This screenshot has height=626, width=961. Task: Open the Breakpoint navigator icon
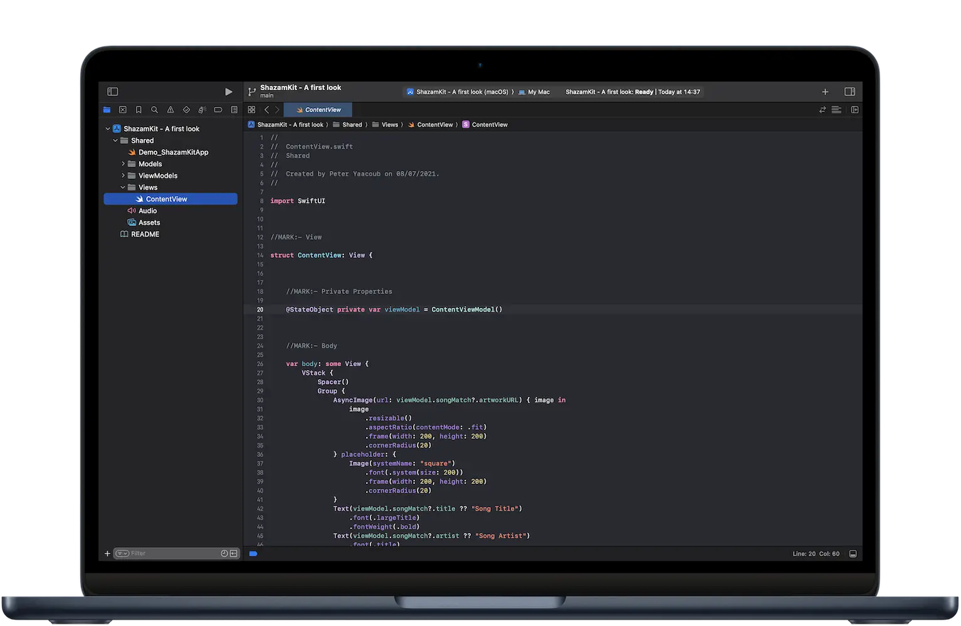click(x=218, y=110)
